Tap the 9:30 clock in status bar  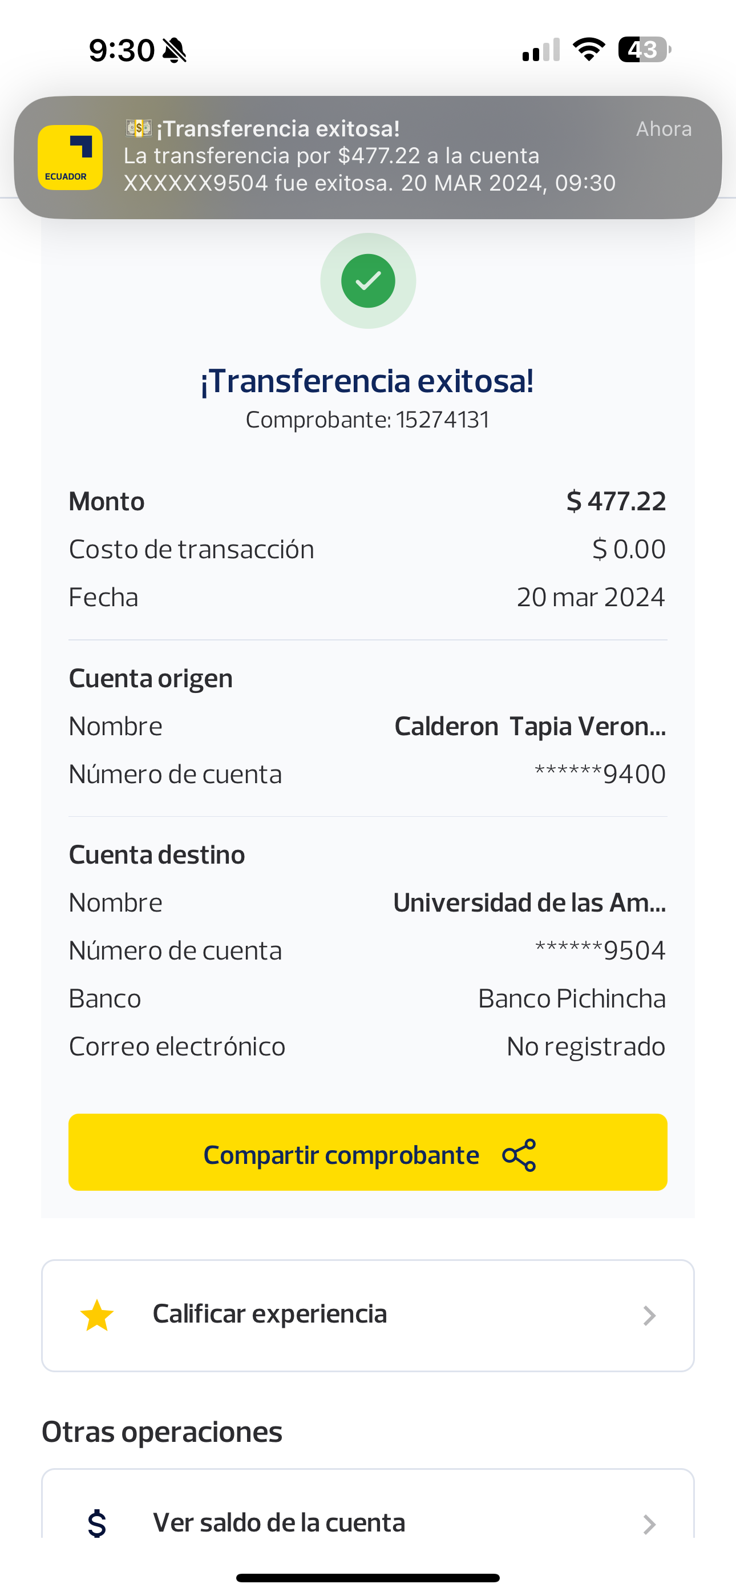pos(122,50)
